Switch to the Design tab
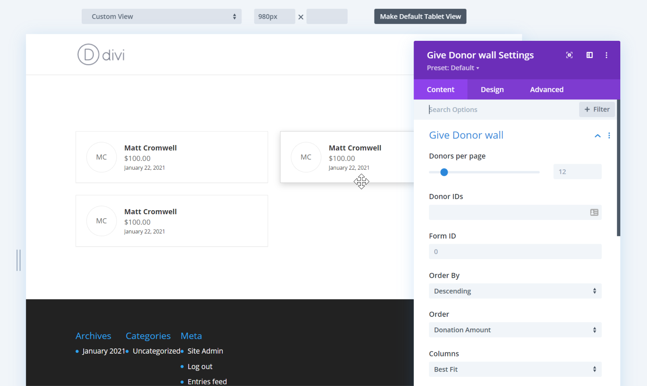The width and height of the screenshot is (647, 386). point(492,90)
